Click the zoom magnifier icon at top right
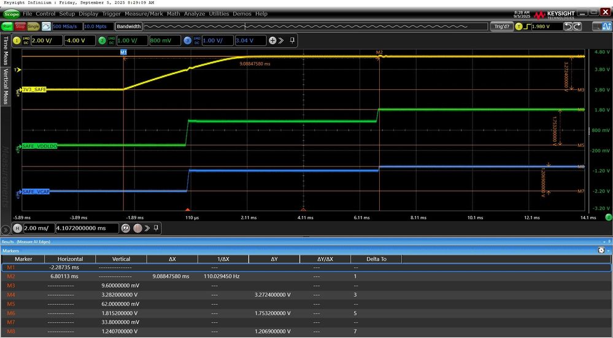 click(x=598, y=26)
